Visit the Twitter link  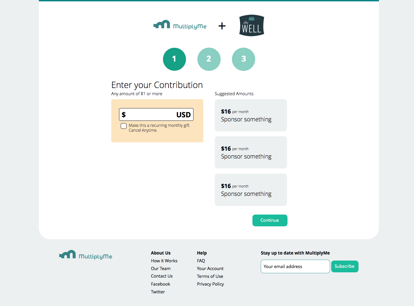[x=158, y=292]
